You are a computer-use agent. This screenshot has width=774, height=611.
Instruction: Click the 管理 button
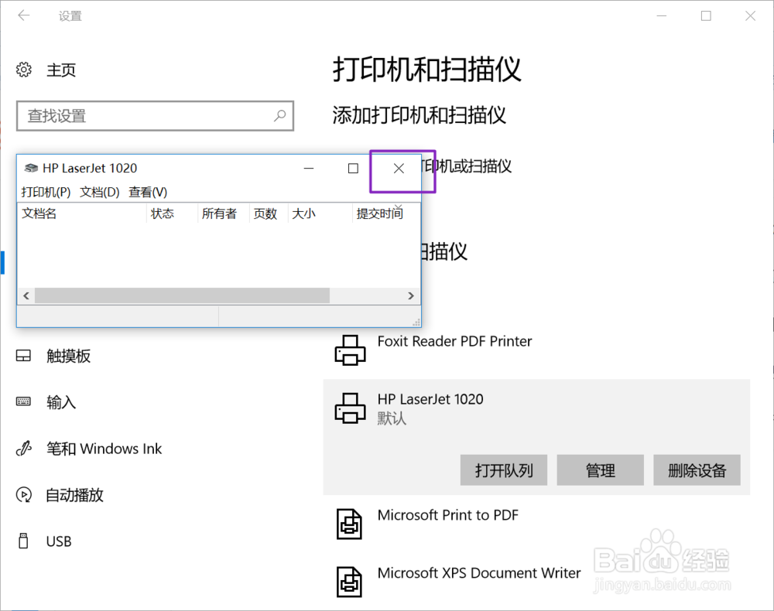(x=601, y=470)
